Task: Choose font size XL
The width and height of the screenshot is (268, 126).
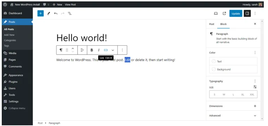Action: 242,95
